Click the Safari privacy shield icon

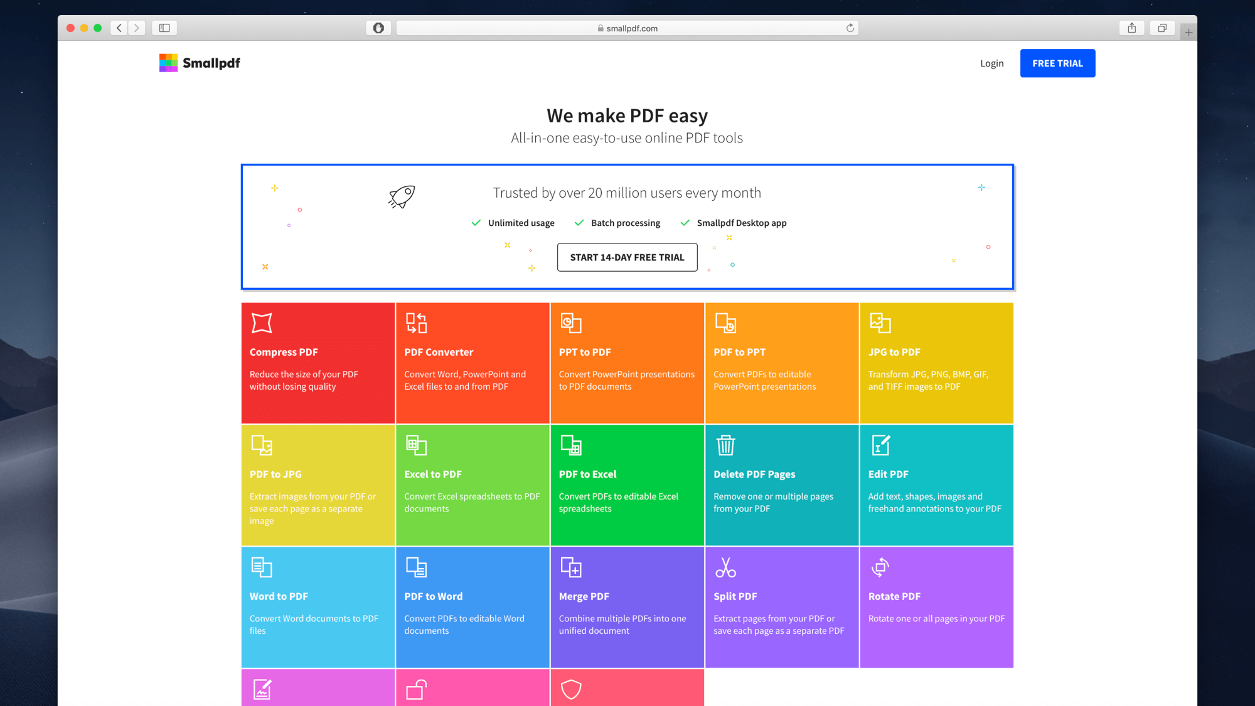[x=378, y=28]
